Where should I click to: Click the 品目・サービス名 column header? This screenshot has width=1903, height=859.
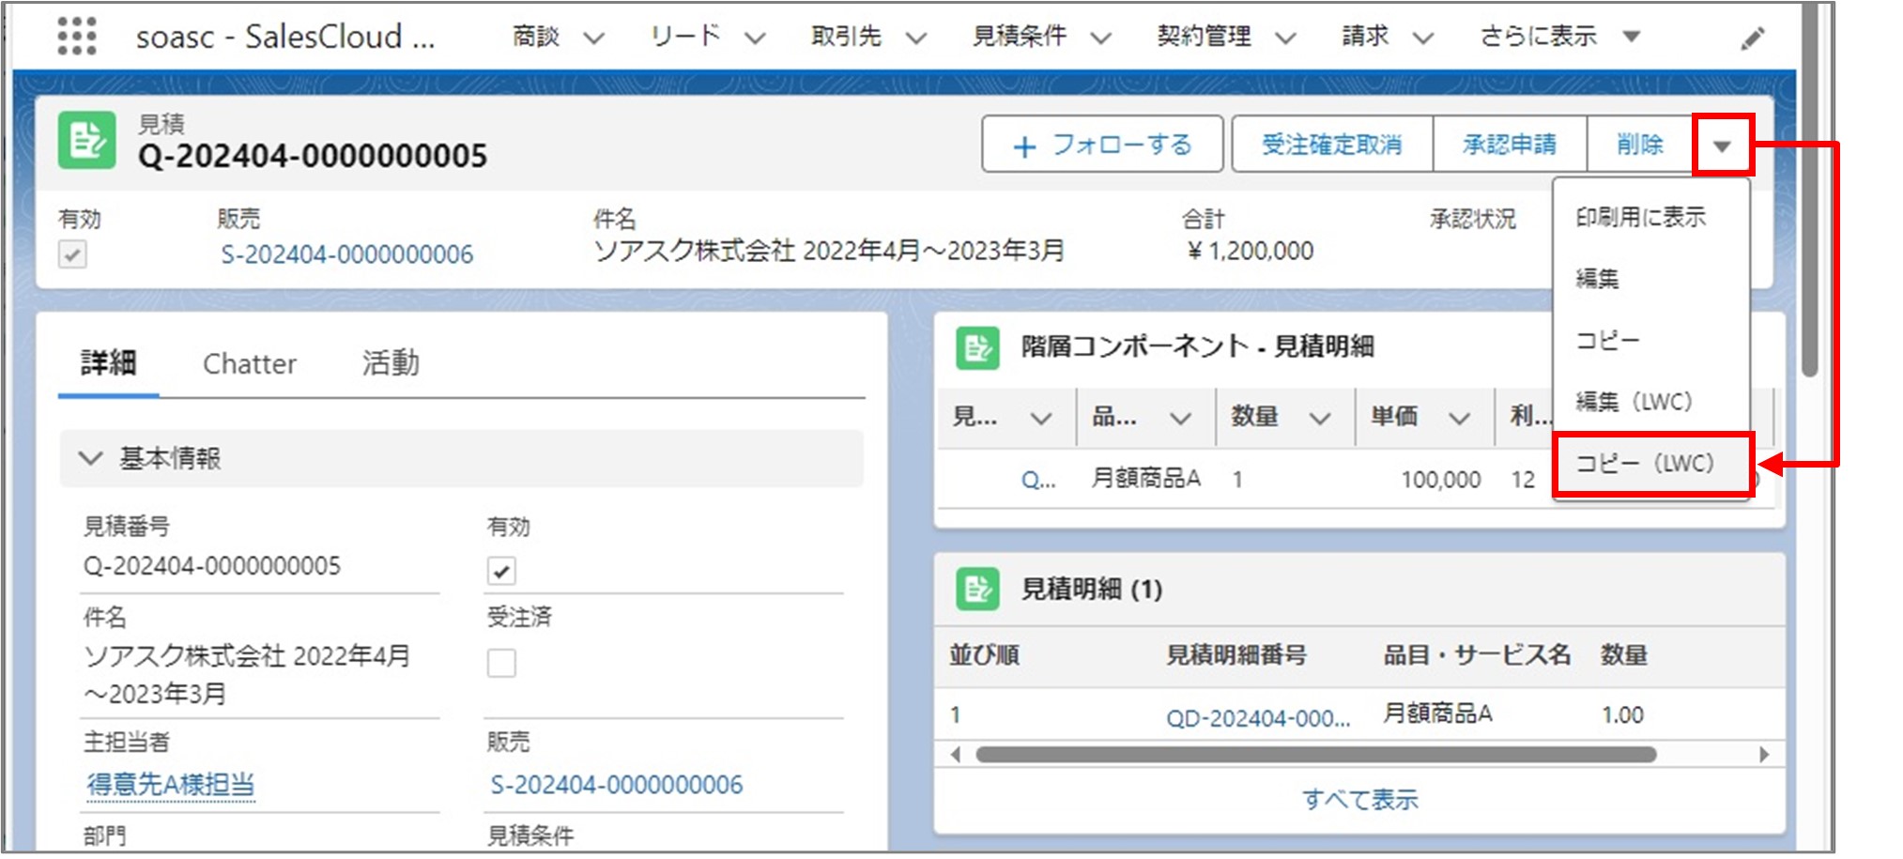pyautogui.click(x=1477, y=655)
